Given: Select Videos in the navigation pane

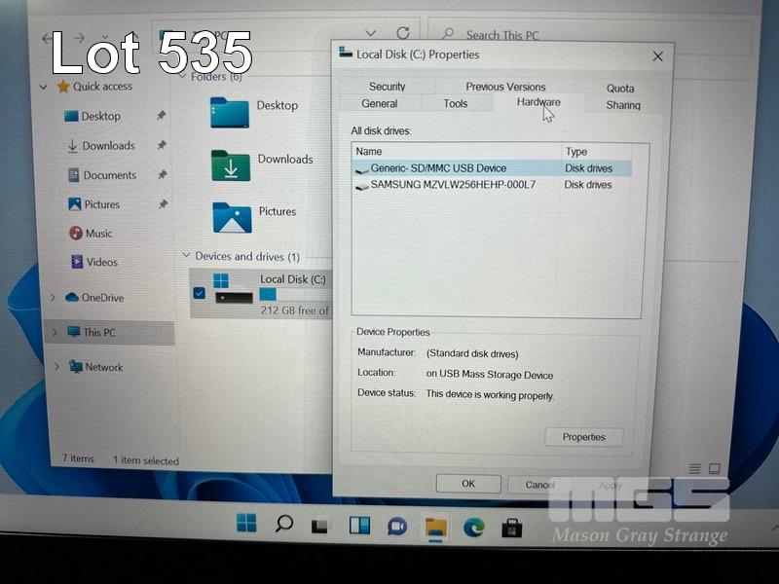Looking at the screenshot, I should coord(101,263).
